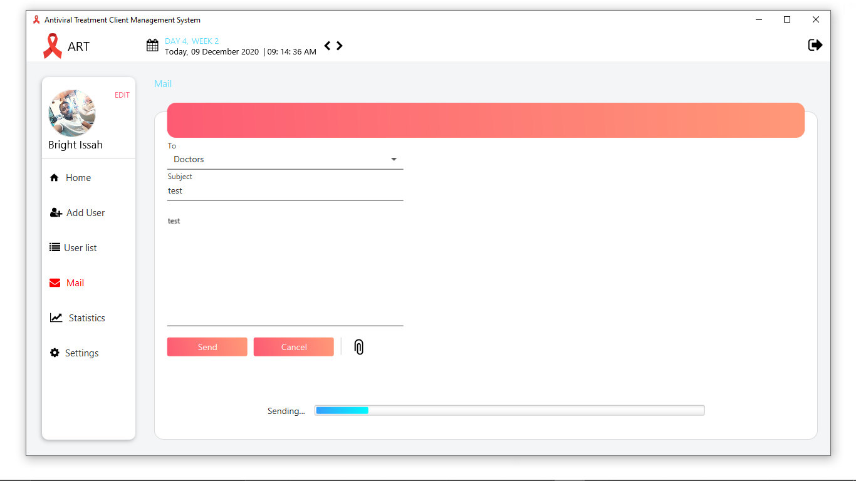
Task: Open User list via its list icon
Action: click(x=55, y=247)
